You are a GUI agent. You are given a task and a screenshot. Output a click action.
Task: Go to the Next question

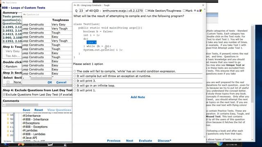pos(129,140)
